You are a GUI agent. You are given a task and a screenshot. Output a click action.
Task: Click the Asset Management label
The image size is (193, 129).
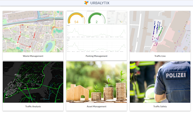[96, 106]
